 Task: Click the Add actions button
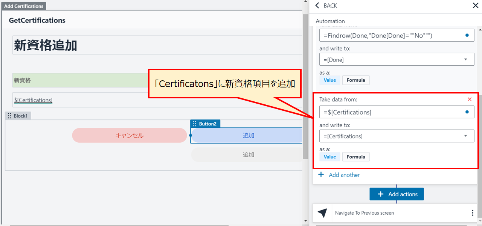397,194
